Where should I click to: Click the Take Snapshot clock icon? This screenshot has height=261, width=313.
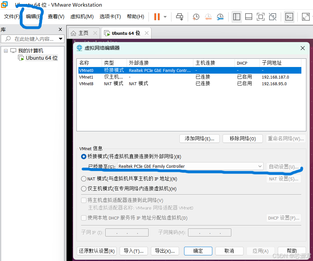tap(196, 17)
